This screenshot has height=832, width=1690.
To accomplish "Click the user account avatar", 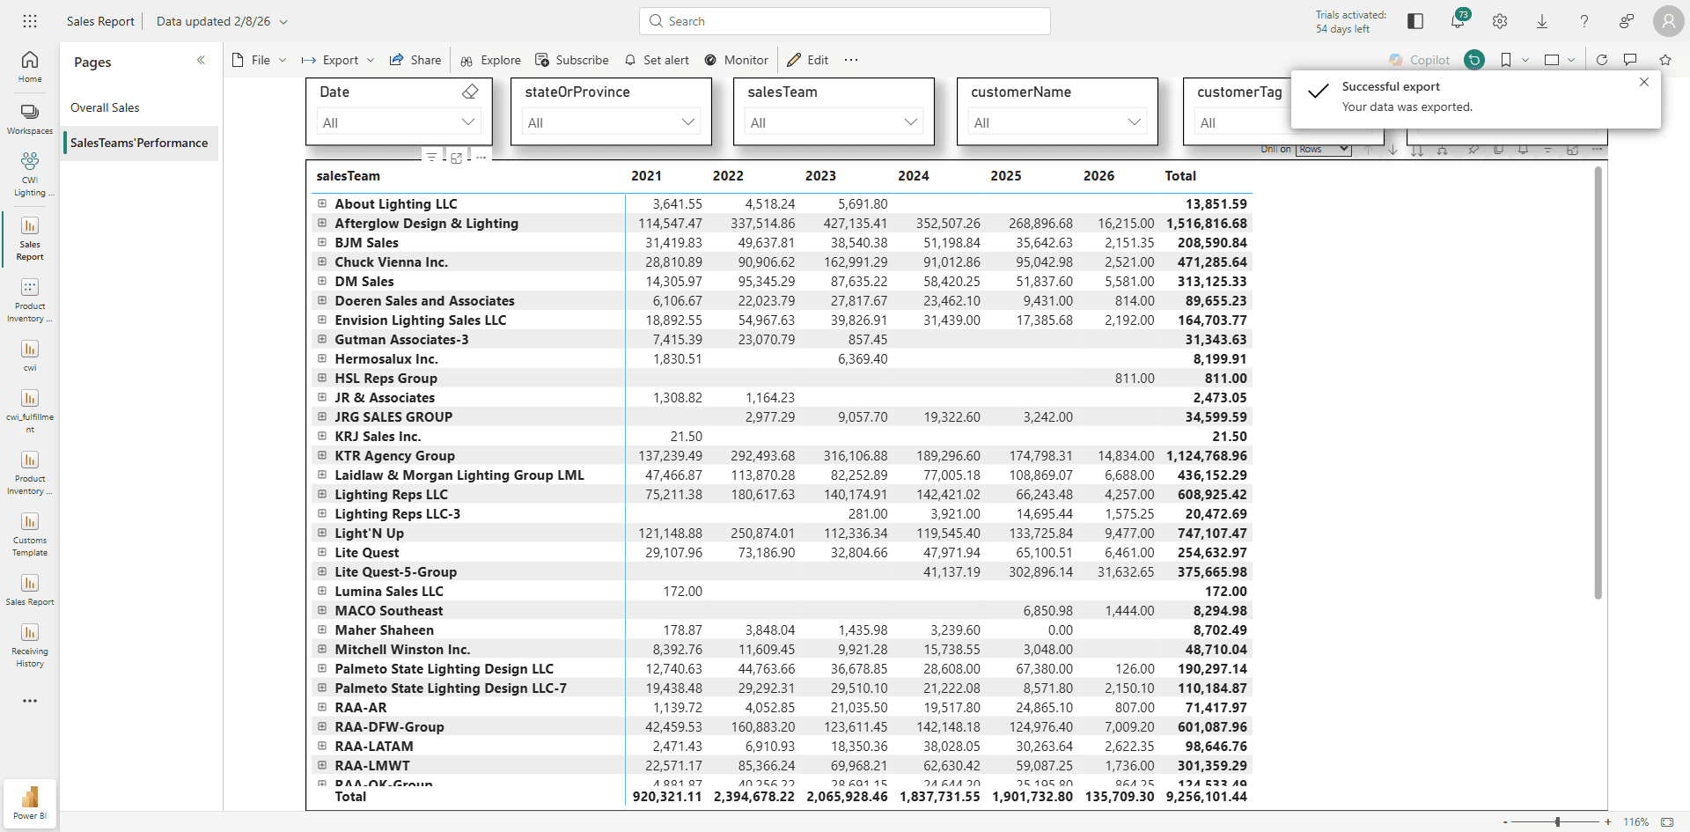I will 1668,21.
